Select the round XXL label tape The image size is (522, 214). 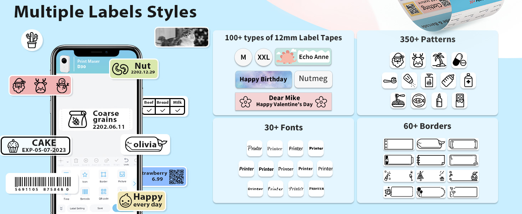pos(263,57)
